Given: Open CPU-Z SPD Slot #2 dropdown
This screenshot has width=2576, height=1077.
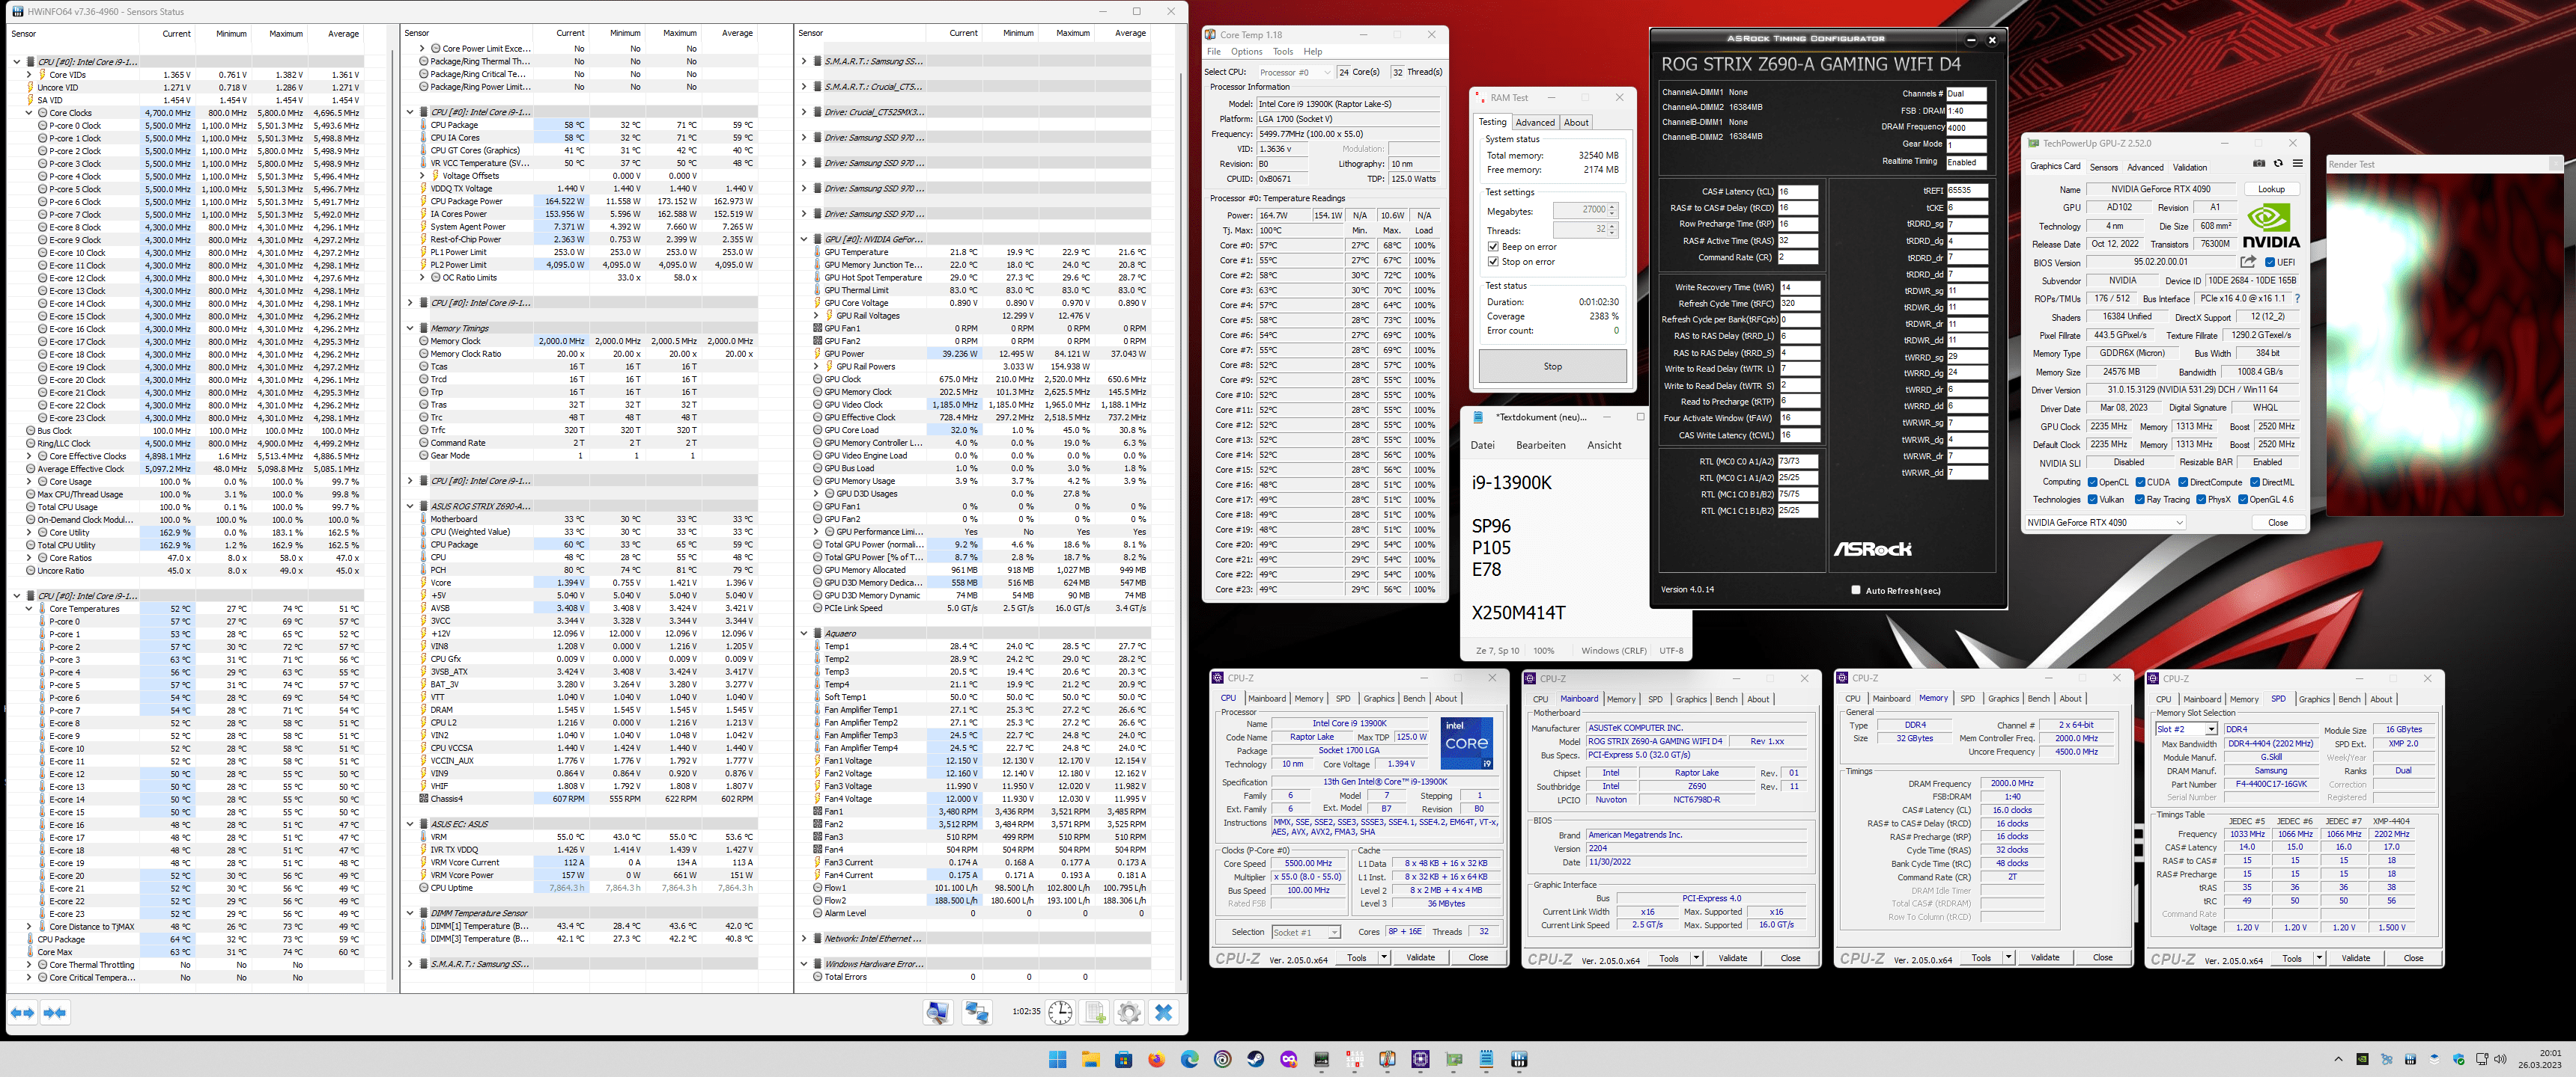Looking at the screenshot, I should pyautogui.click(x=2186, y=729).
